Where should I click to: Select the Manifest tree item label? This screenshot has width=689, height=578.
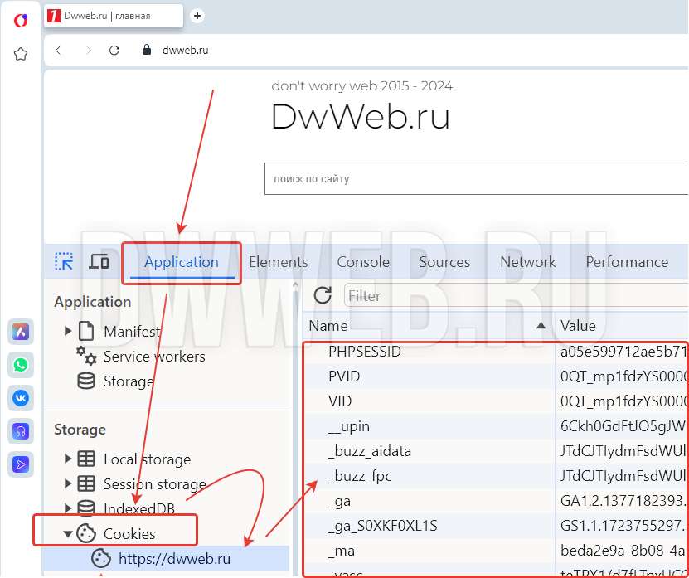tap(132, 331)
